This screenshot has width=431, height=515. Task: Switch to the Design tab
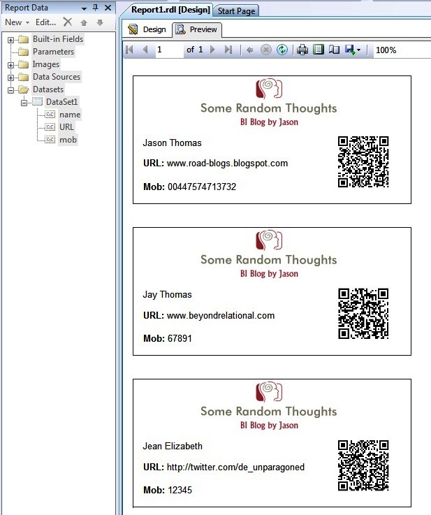tap(147, 29)
